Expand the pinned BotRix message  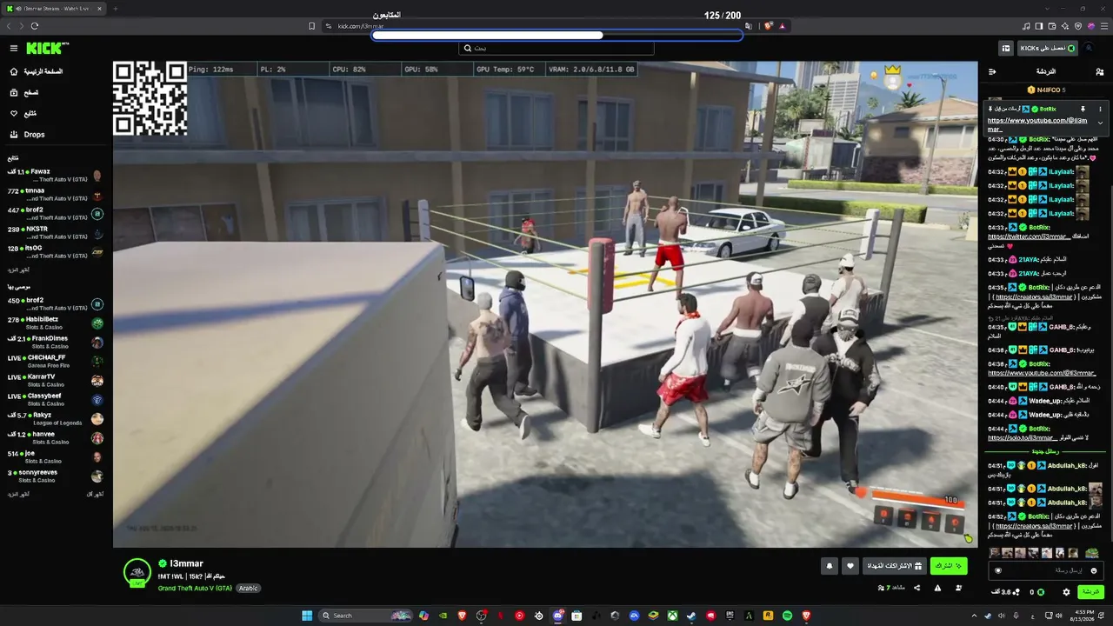click(x=1100, y=123)
